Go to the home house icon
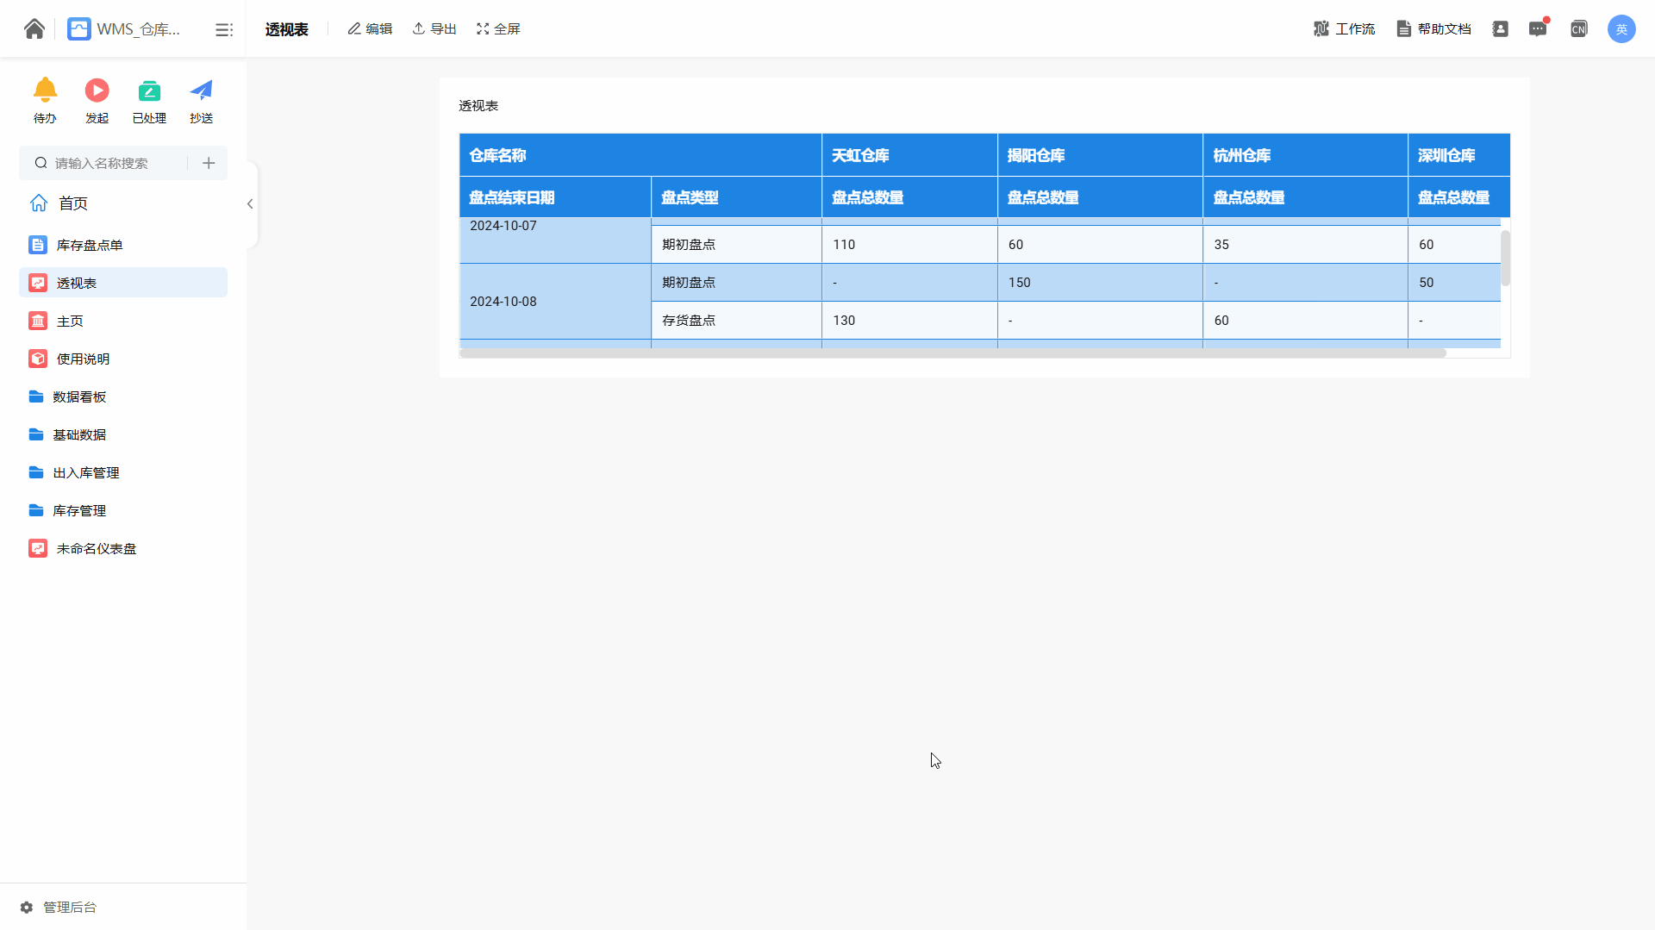1655x930 pixels. pyautogui.click(x=34, y=29)
